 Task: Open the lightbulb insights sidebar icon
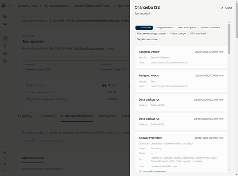5,46
